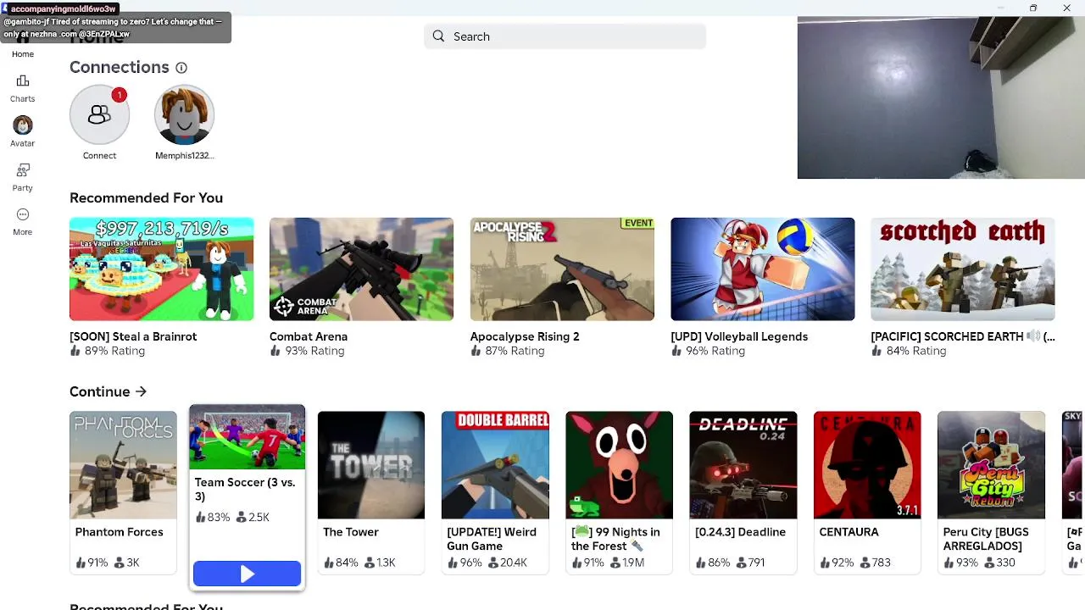The height and width of the screenshot is (610, 1085).
Task: Open Apocalypse Rising 2 thumbnail
Action: click(562, 269)
